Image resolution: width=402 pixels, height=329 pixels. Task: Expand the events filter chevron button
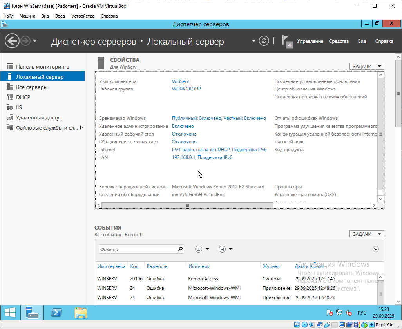coord(376,249)
